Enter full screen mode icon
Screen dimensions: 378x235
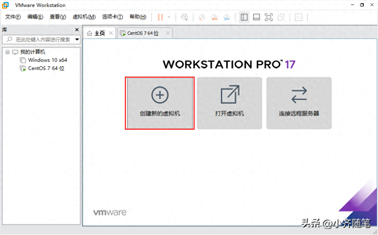click(269, 17)
